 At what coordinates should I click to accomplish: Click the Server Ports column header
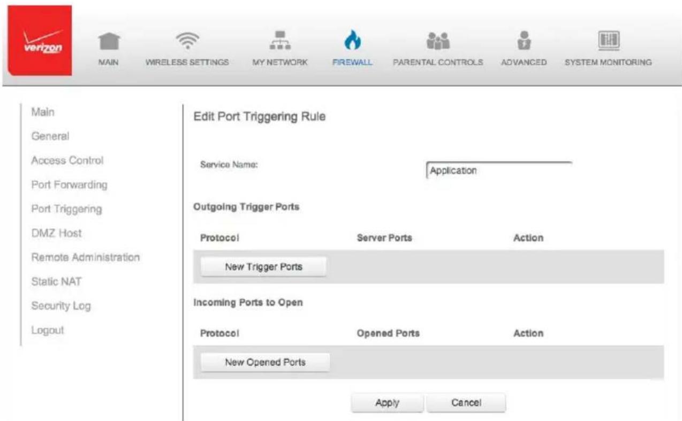[x=384, y=238]
